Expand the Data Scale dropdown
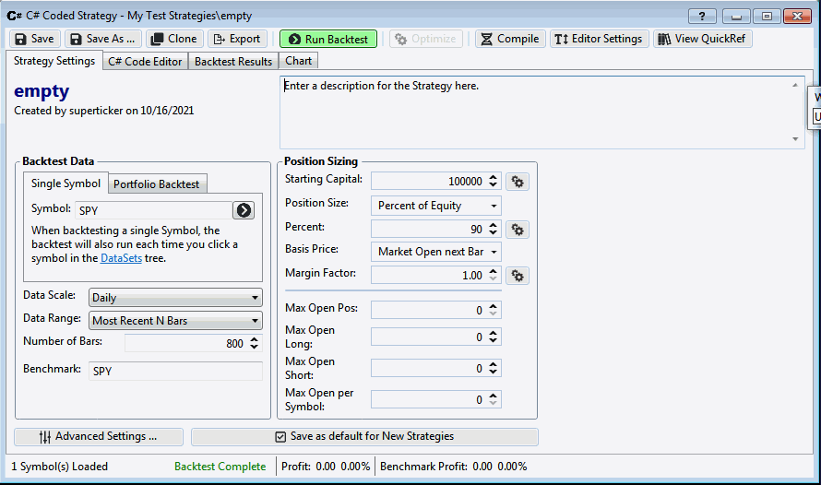 point(175,298)
